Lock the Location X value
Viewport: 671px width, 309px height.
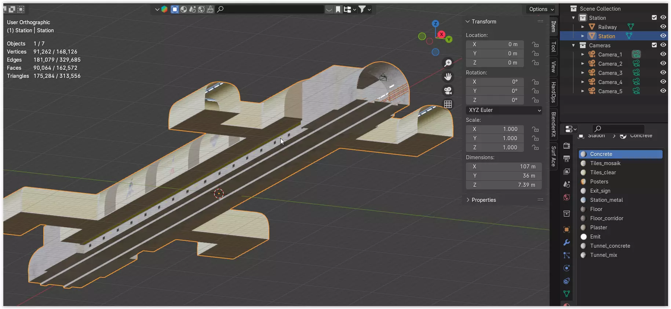[x=536, y=44]
